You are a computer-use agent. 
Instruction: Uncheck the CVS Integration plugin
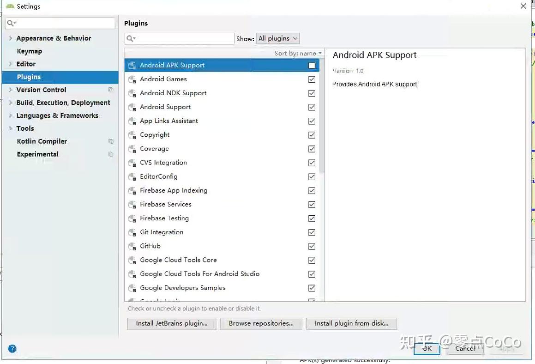pos(312,163)
